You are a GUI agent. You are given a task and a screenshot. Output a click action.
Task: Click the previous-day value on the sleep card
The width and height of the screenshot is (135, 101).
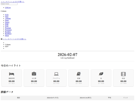pyautogui.click(x=11, y=83)
